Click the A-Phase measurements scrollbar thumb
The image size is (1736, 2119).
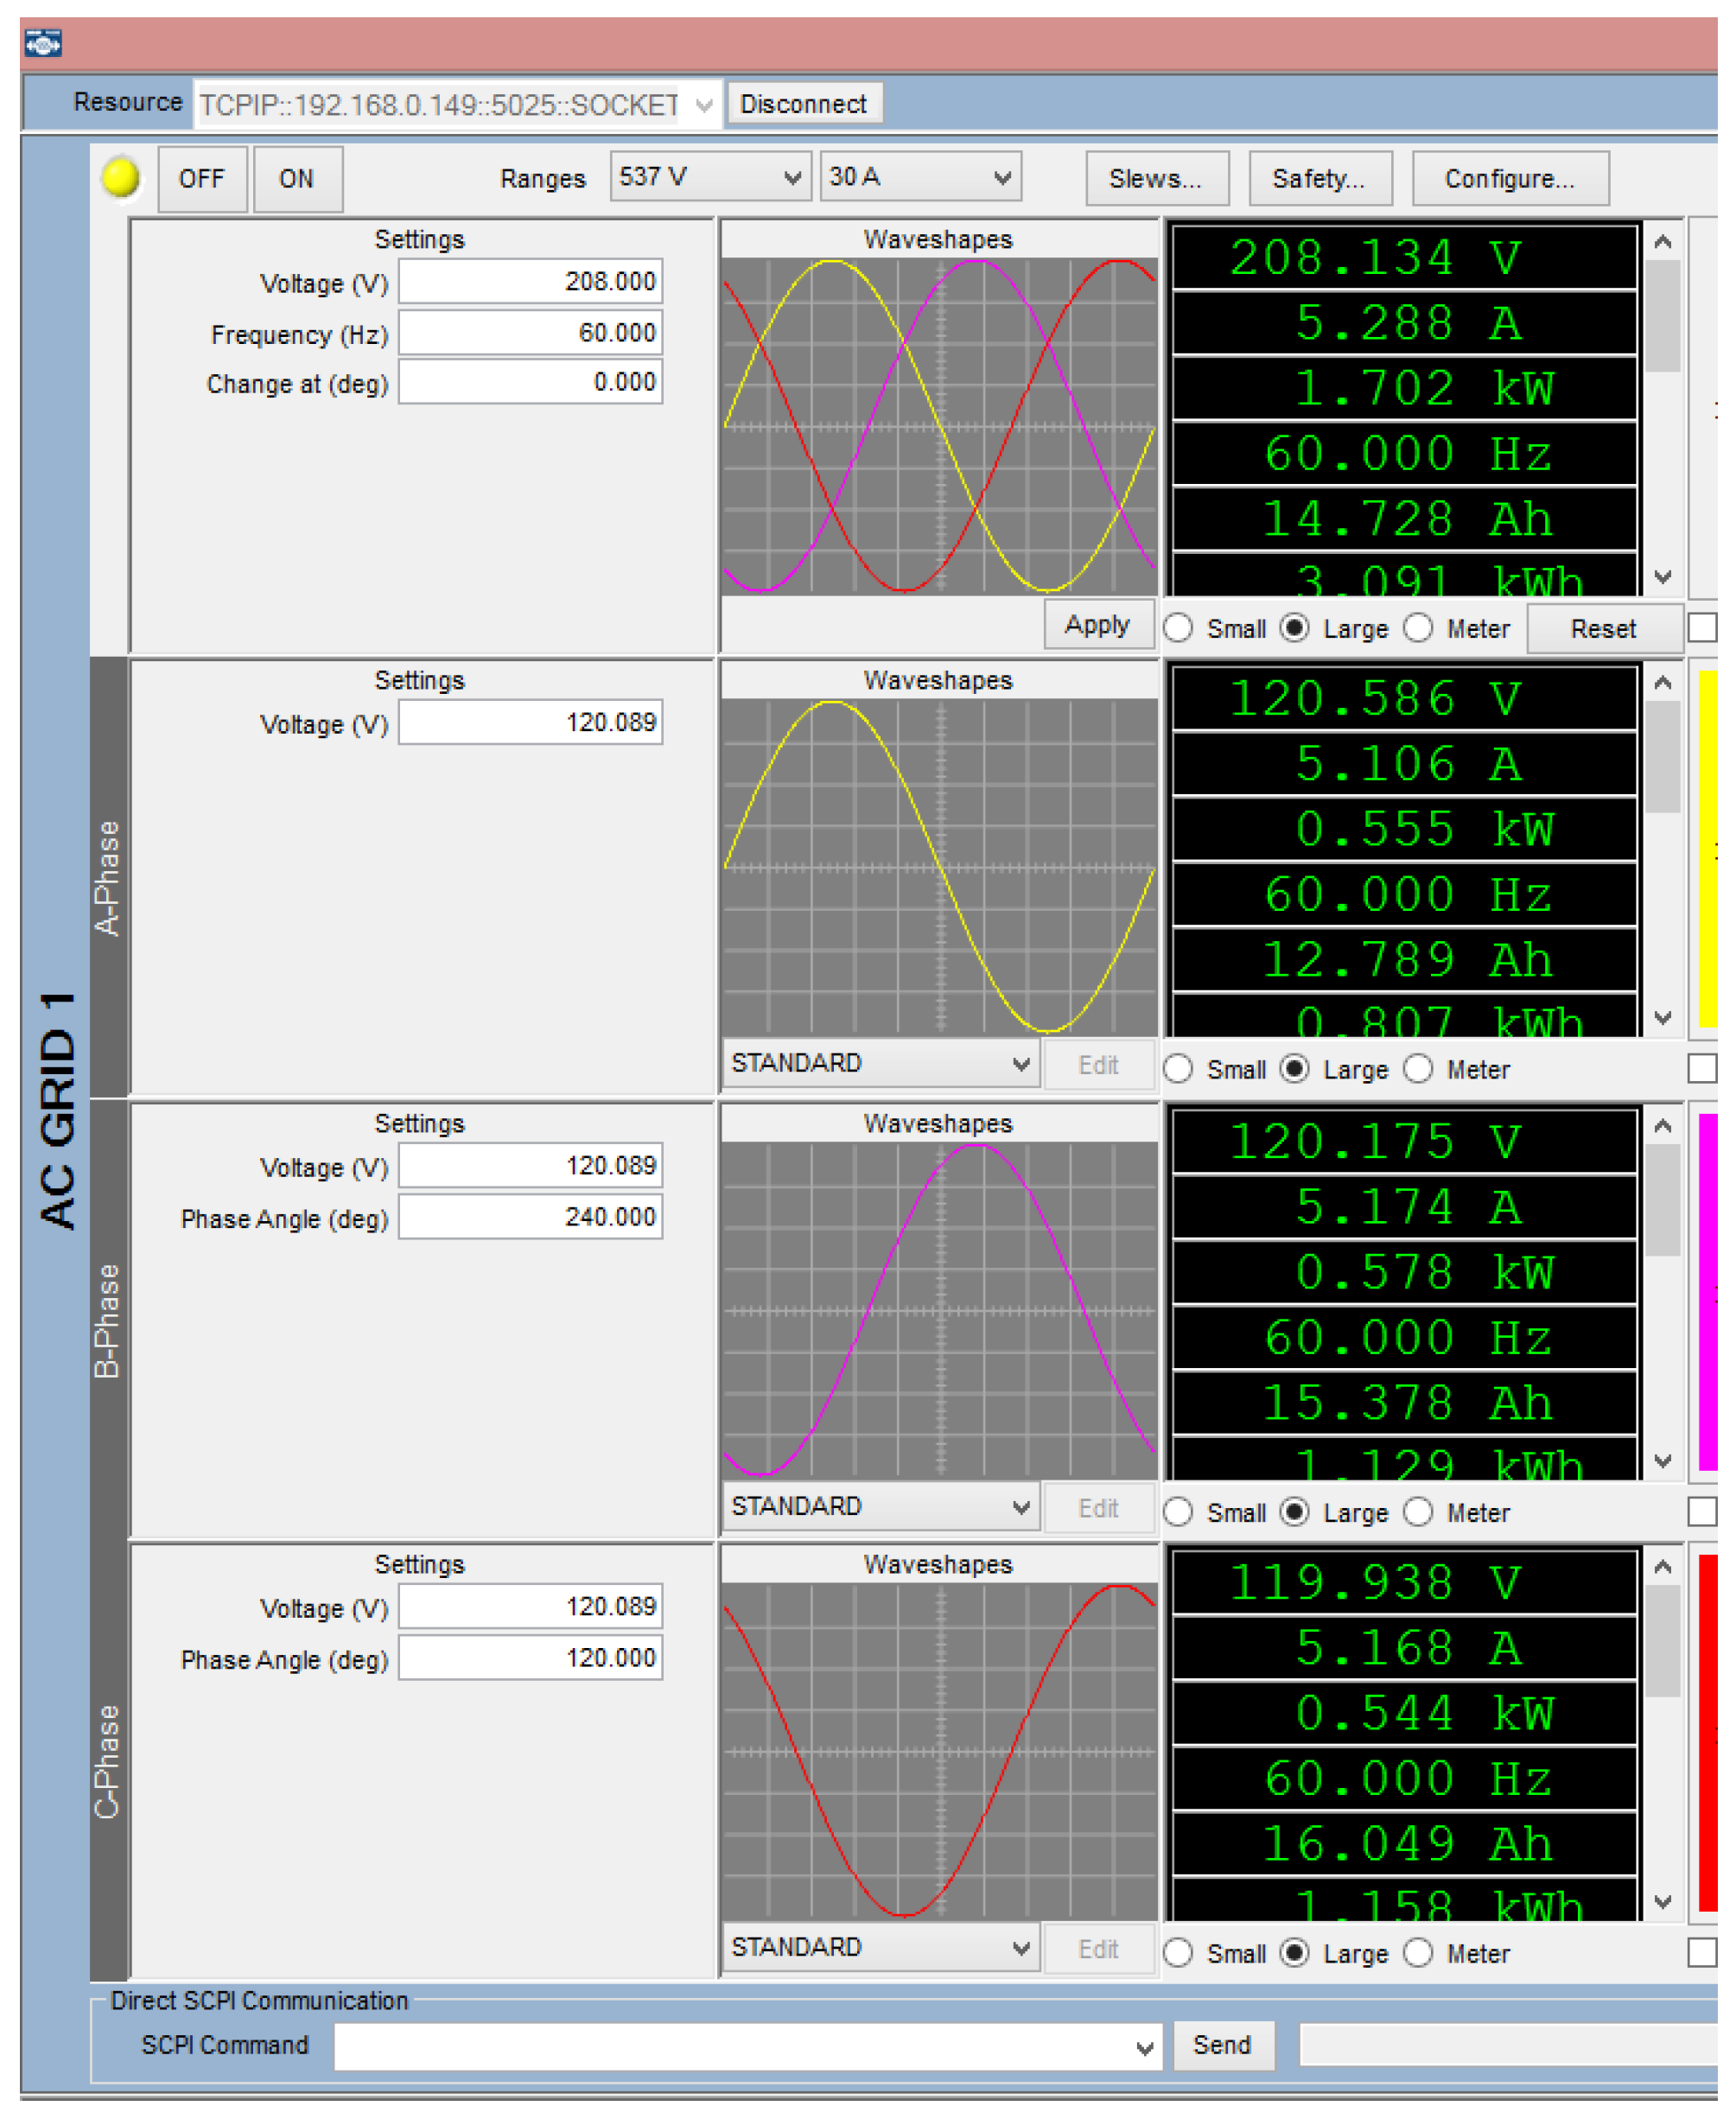click(x=1662, y=757)
